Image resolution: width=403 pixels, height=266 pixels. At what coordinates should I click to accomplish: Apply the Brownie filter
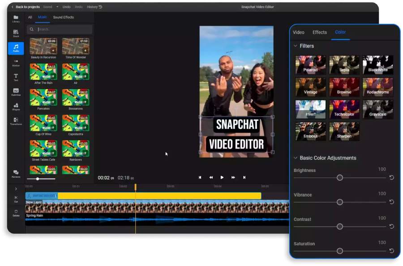(x=344, y=87)
